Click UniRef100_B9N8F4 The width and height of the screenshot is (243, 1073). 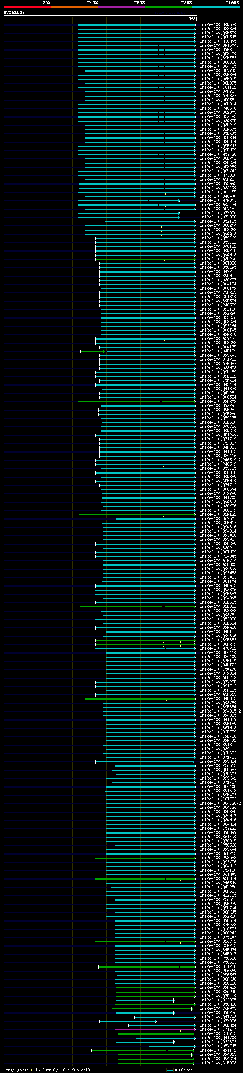[x=218, y=75]
